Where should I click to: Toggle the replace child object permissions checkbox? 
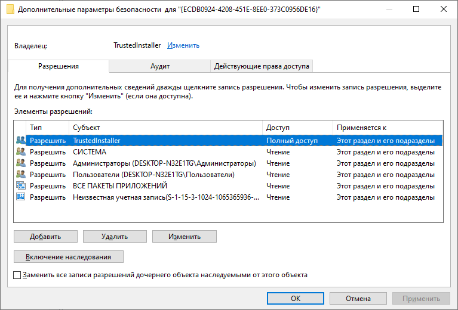tap(17, 275)
